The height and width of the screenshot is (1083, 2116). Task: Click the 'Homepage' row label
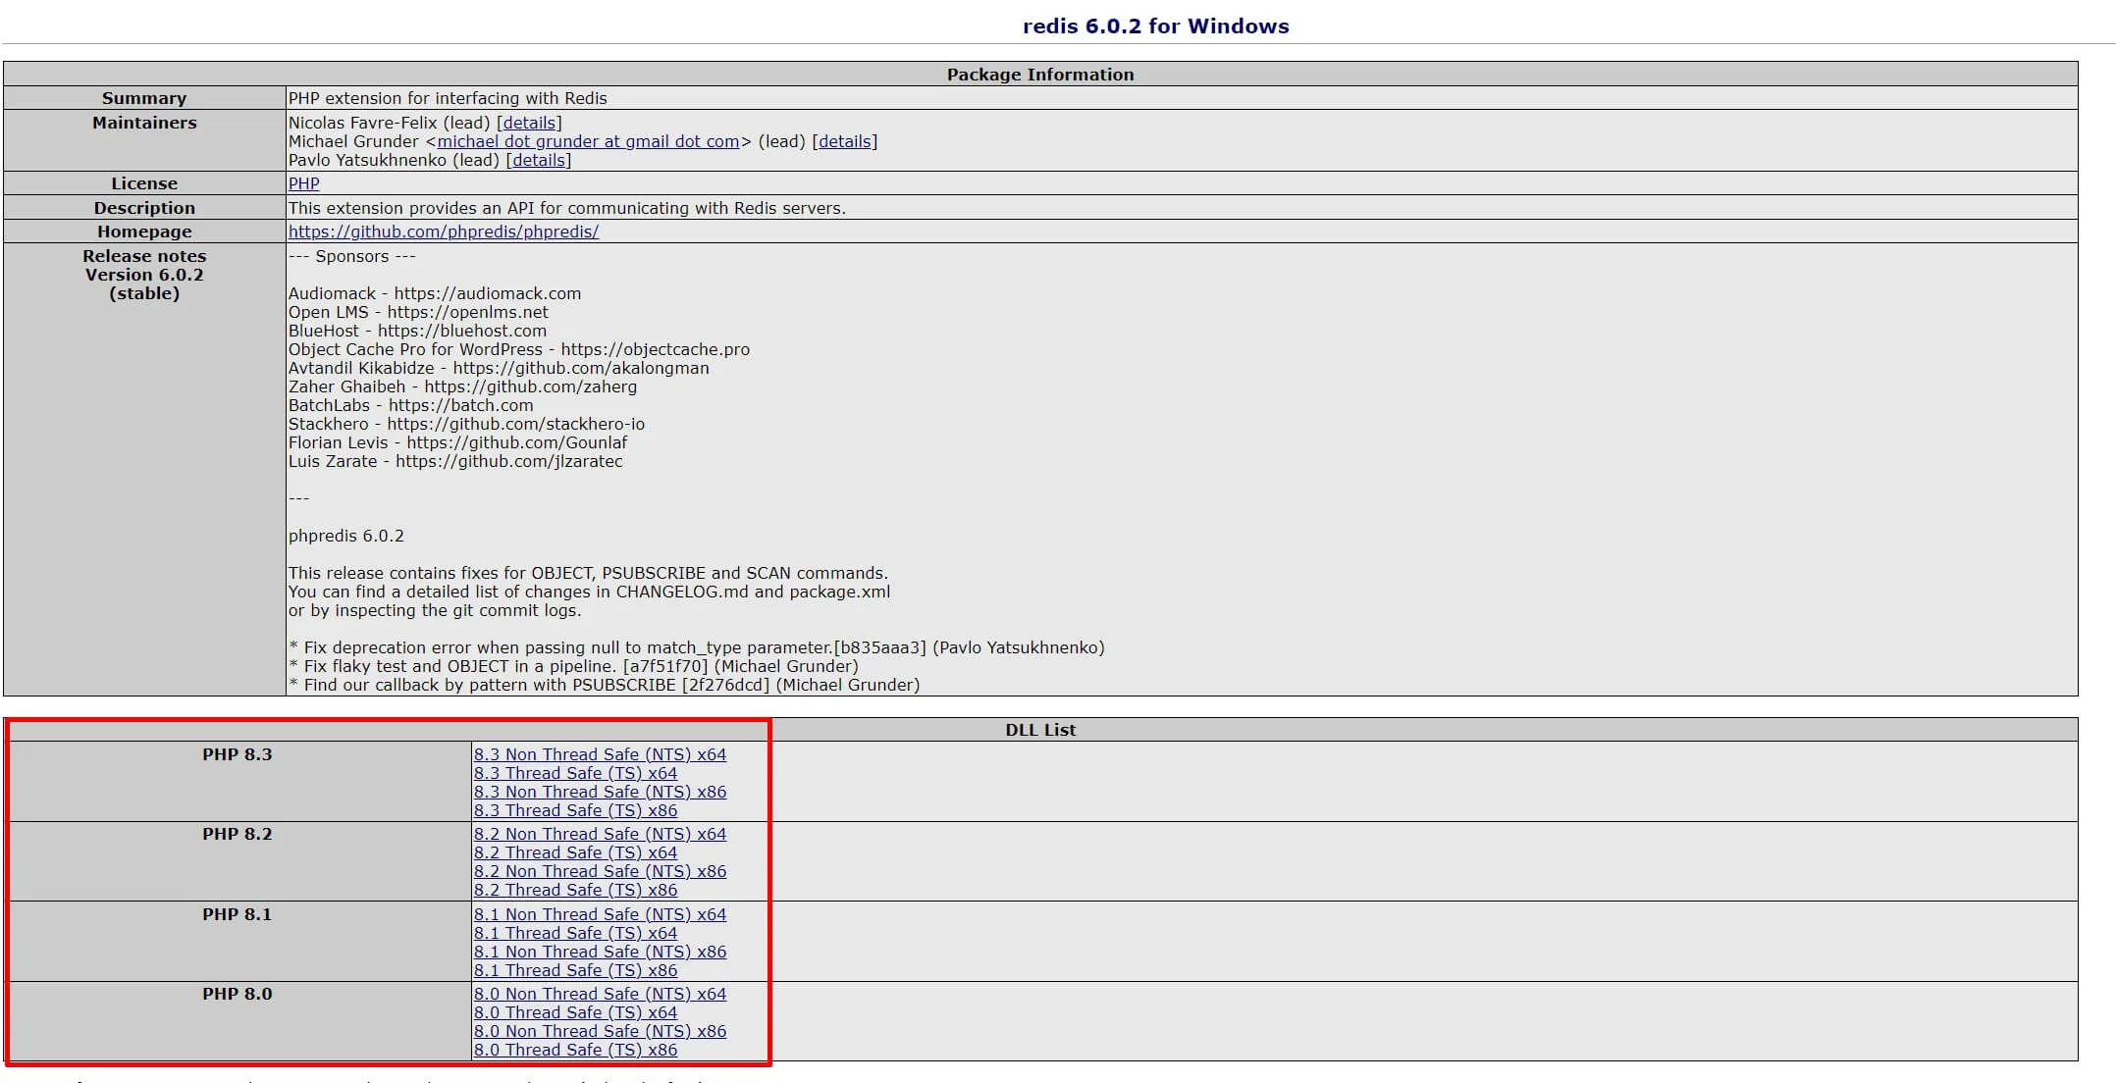[x=144, y=232]
